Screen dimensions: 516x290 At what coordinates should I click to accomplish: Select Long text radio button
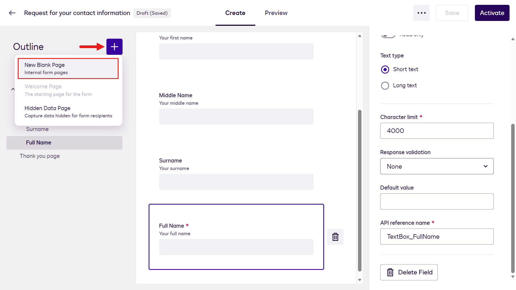pos(385,86)
